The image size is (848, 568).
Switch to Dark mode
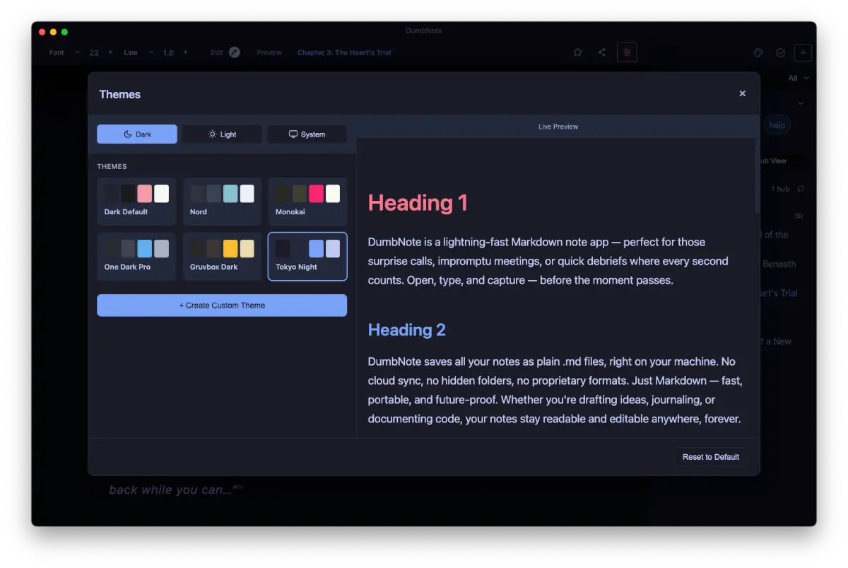[137, 134]
